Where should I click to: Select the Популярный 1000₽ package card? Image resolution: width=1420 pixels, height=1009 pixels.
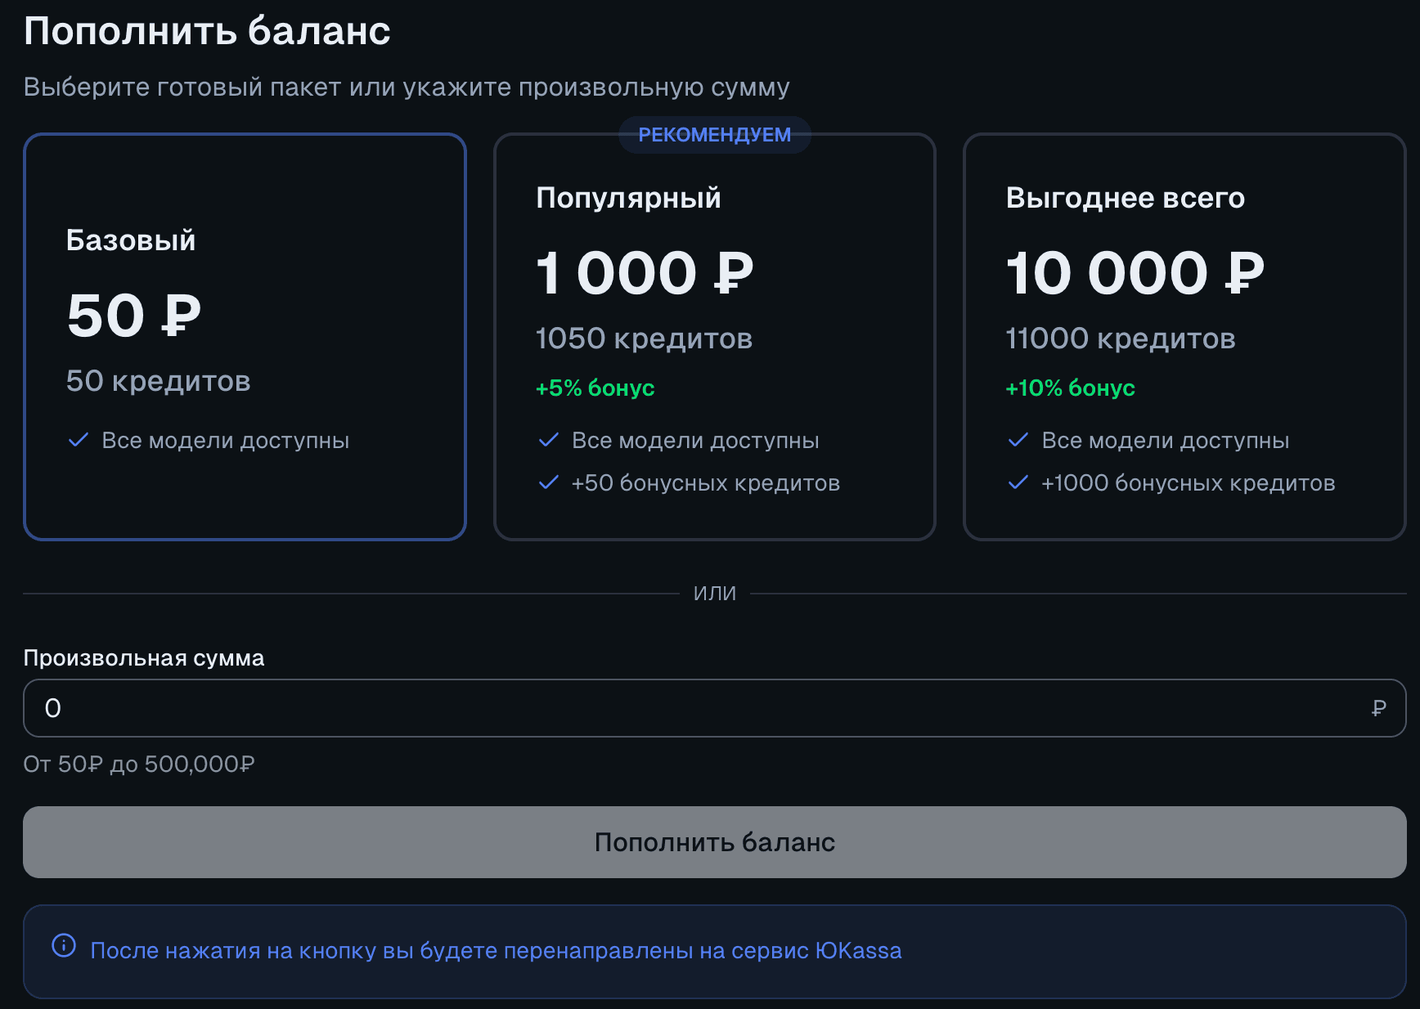pos(715,337)
